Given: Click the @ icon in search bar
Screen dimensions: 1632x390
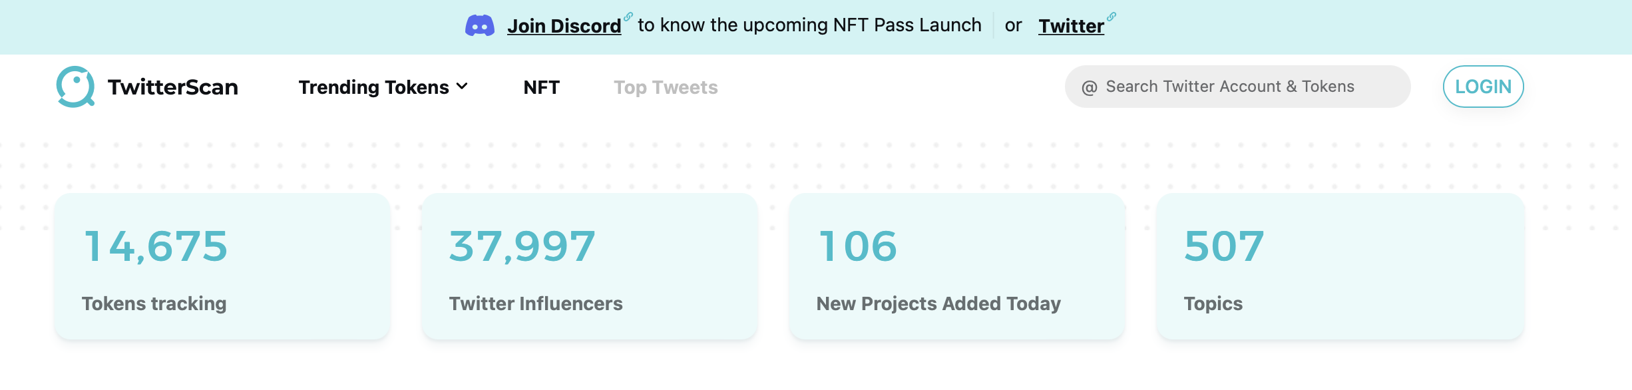Looking at the screenshot, I should click(x=1089, y=87).
